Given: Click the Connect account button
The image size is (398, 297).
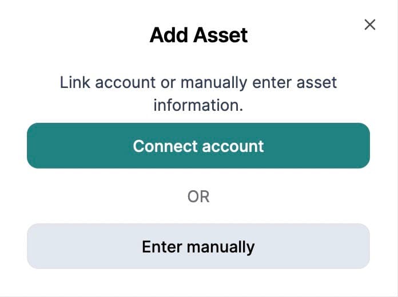Looking at the screenshot, I should pyautogui.click(x=198, y=146).
